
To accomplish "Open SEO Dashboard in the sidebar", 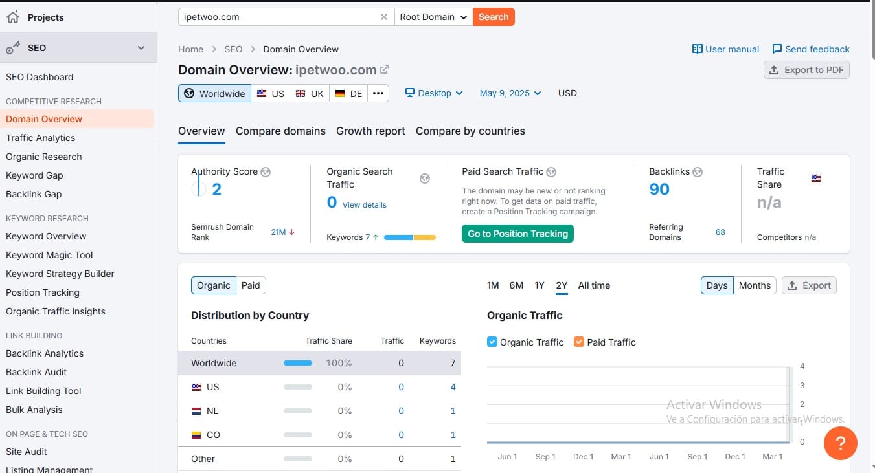I will [x=40, y=77].
